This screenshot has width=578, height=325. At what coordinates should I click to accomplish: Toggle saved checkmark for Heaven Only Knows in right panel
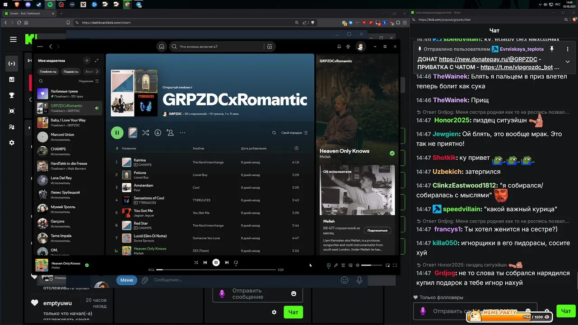point(392,153)
